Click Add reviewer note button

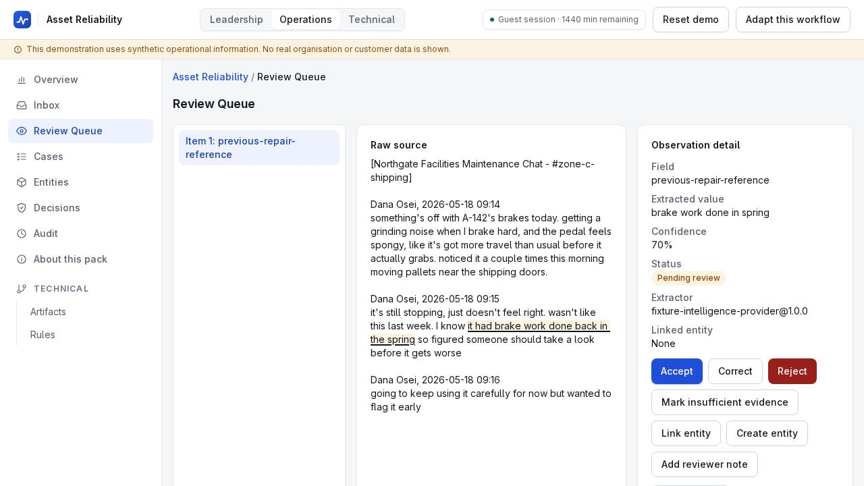point(705,464)
